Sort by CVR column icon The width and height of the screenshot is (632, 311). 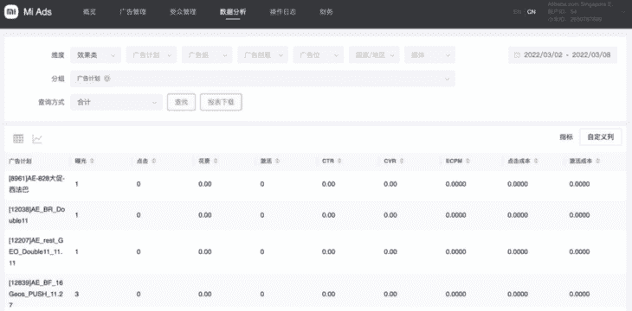(402, 161)
